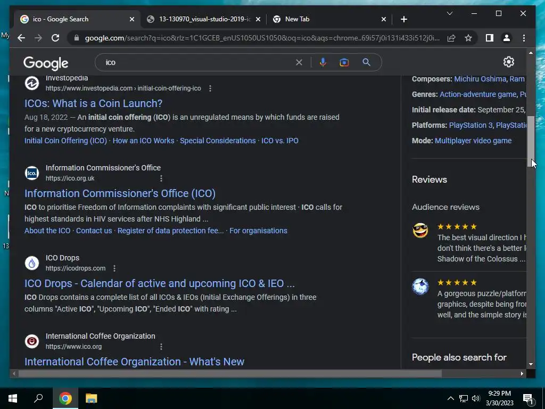Close the New Tab tab
This screenshot has height=409, width=545.
pyautogui.click(x=383, y=19)
